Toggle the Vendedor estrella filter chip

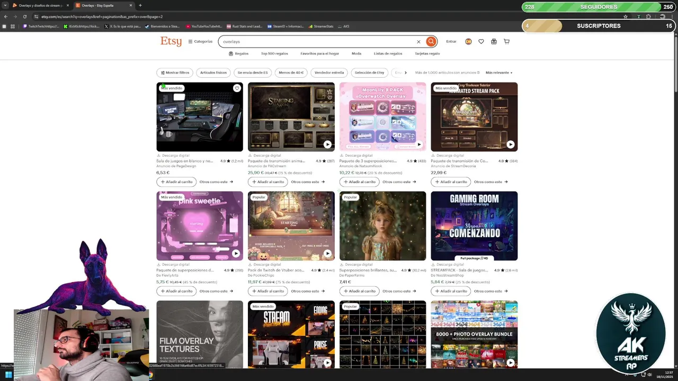click(329, 72)
